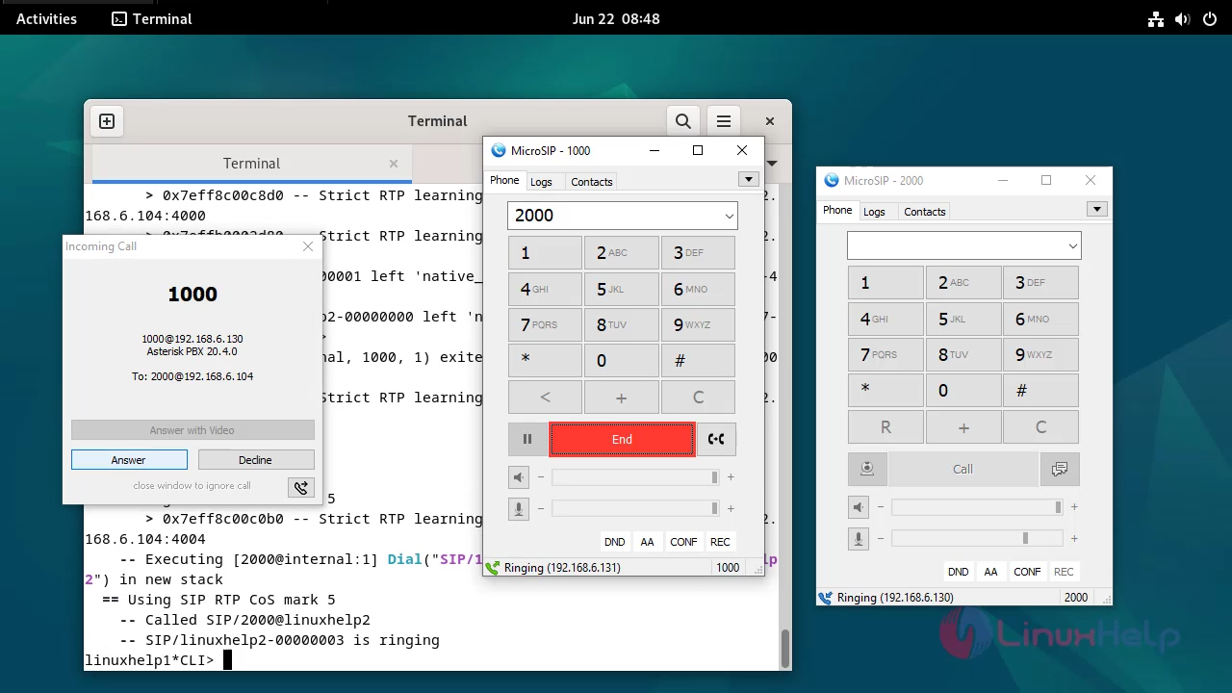Select Phone tab in MicroSIP 2000

click(x=837, y=210)
